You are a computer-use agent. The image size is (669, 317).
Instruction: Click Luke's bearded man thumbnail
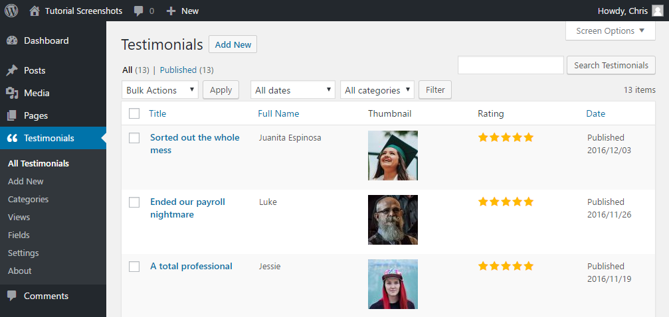point(393,220)
